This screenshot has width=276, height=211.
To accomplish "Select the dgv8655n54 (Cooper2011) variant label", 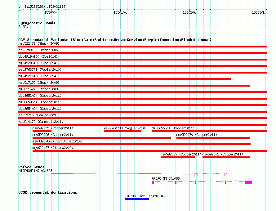I will [173, 128].
